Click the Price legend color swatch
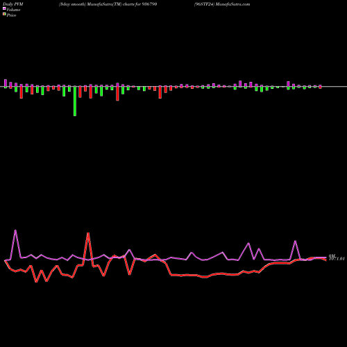The image size is (347, 347). 4,15
